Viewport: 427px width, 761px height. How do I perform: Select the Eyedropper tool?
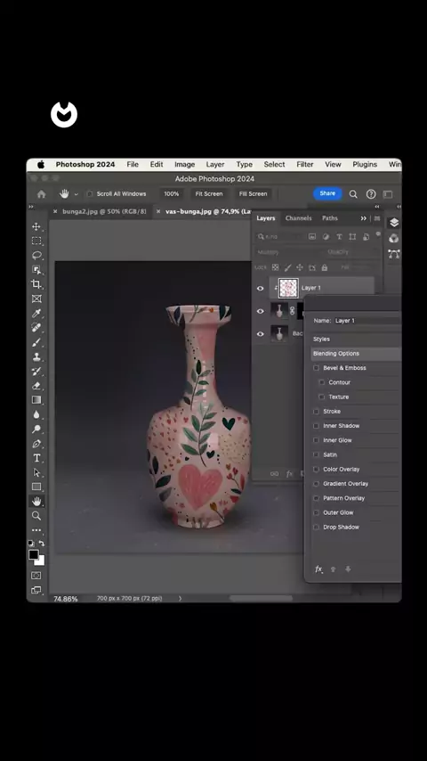(x=36, y=313)
